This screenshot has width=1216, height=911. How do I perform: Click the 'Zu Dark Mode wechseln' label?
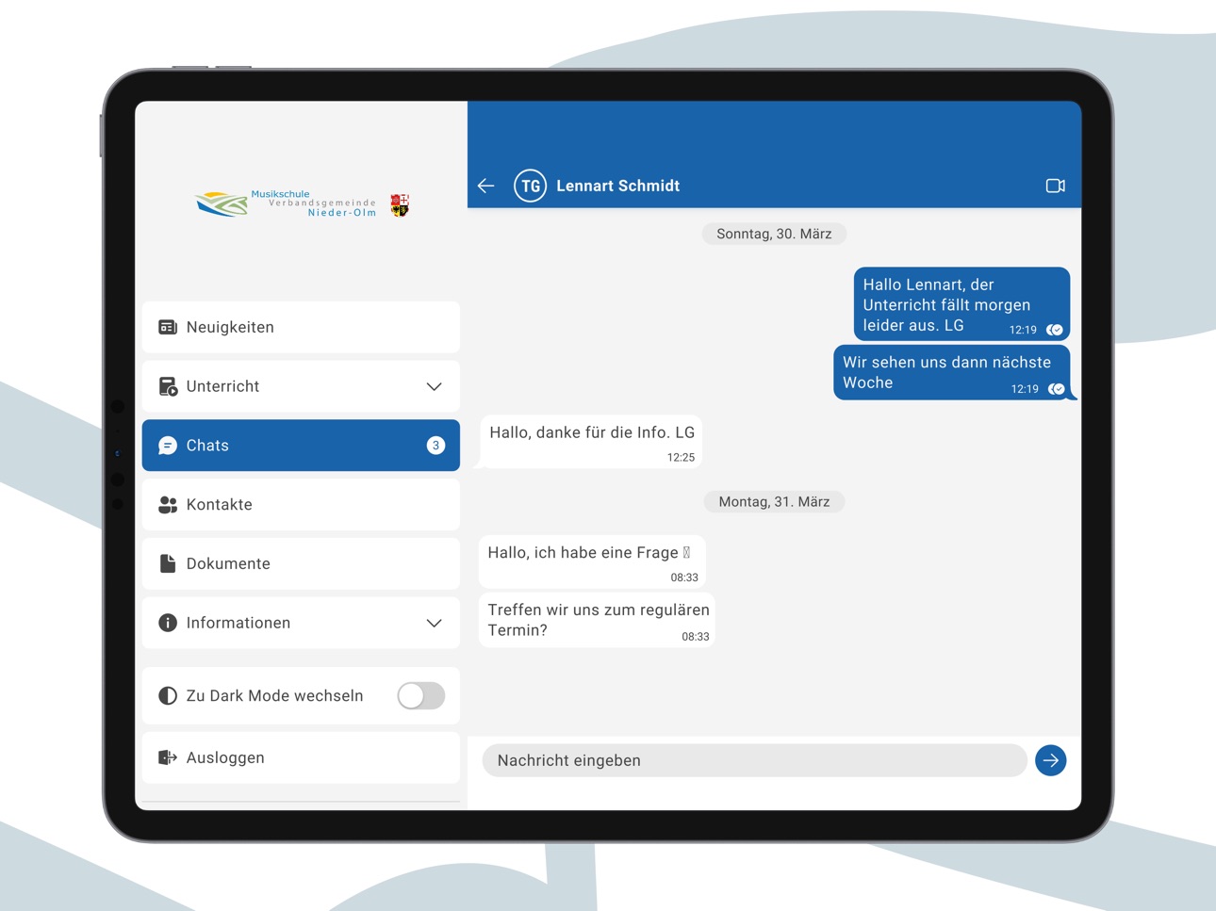(274, 695)
